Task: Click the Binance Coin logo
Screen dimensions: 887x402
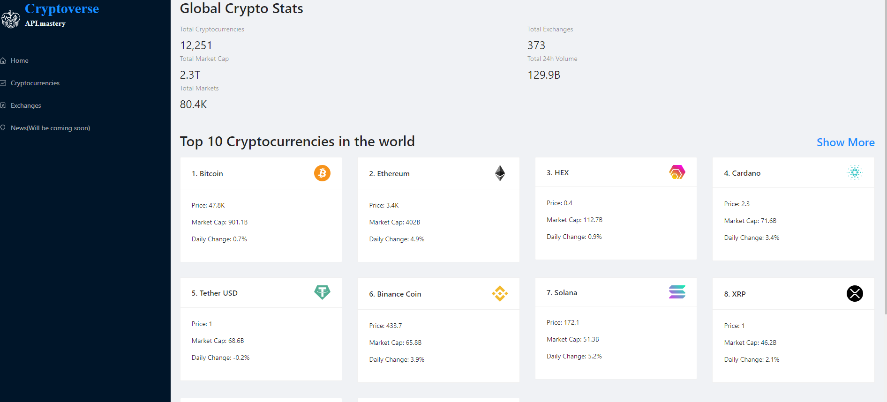Action: click(500, 294)
